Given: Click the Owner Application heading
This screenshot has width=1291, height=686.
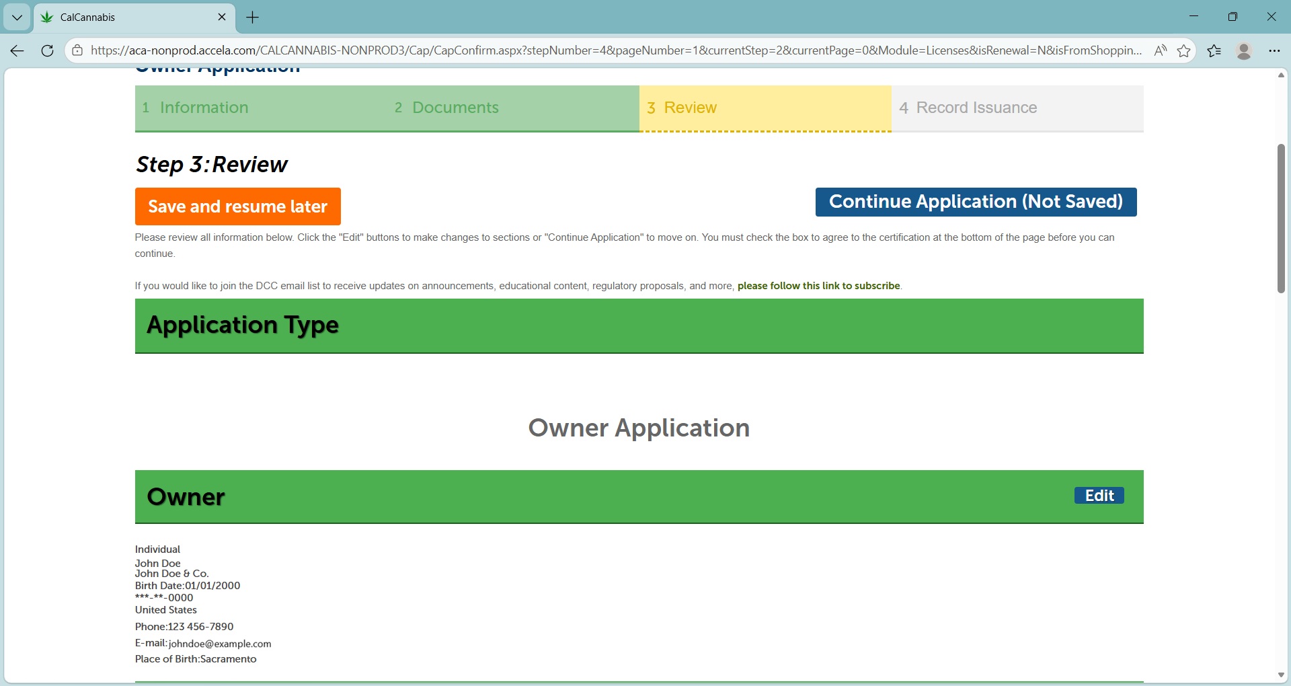Looking at the screenshot, I should click(639, 428).
